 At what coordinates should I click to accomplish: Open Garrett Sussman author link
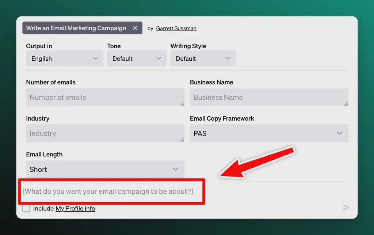coord(176,29)
